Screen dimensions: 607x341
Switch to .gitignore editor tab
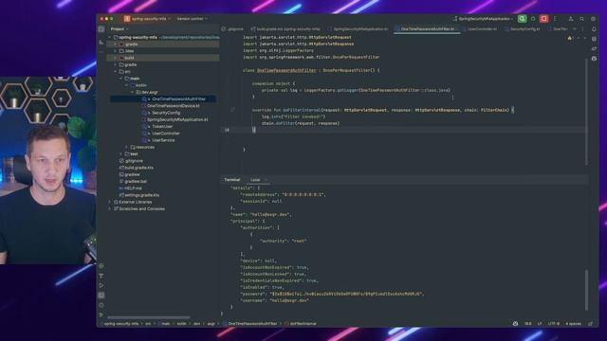click(232, 29)
